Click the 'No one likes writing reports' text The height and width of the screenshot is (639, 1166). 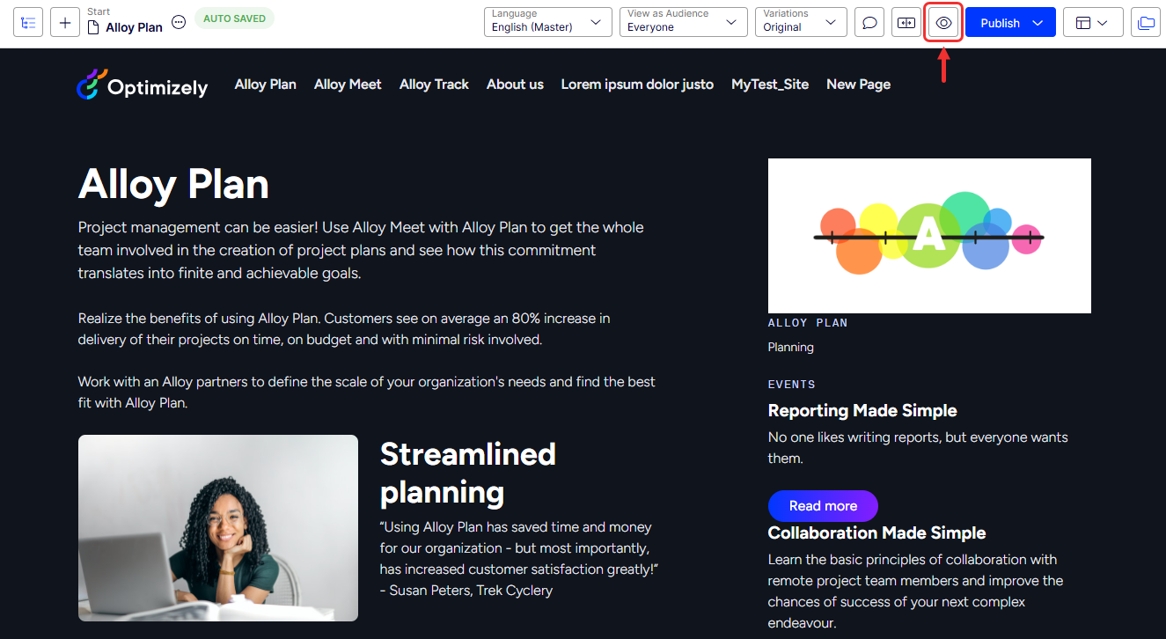click(918, 448)
